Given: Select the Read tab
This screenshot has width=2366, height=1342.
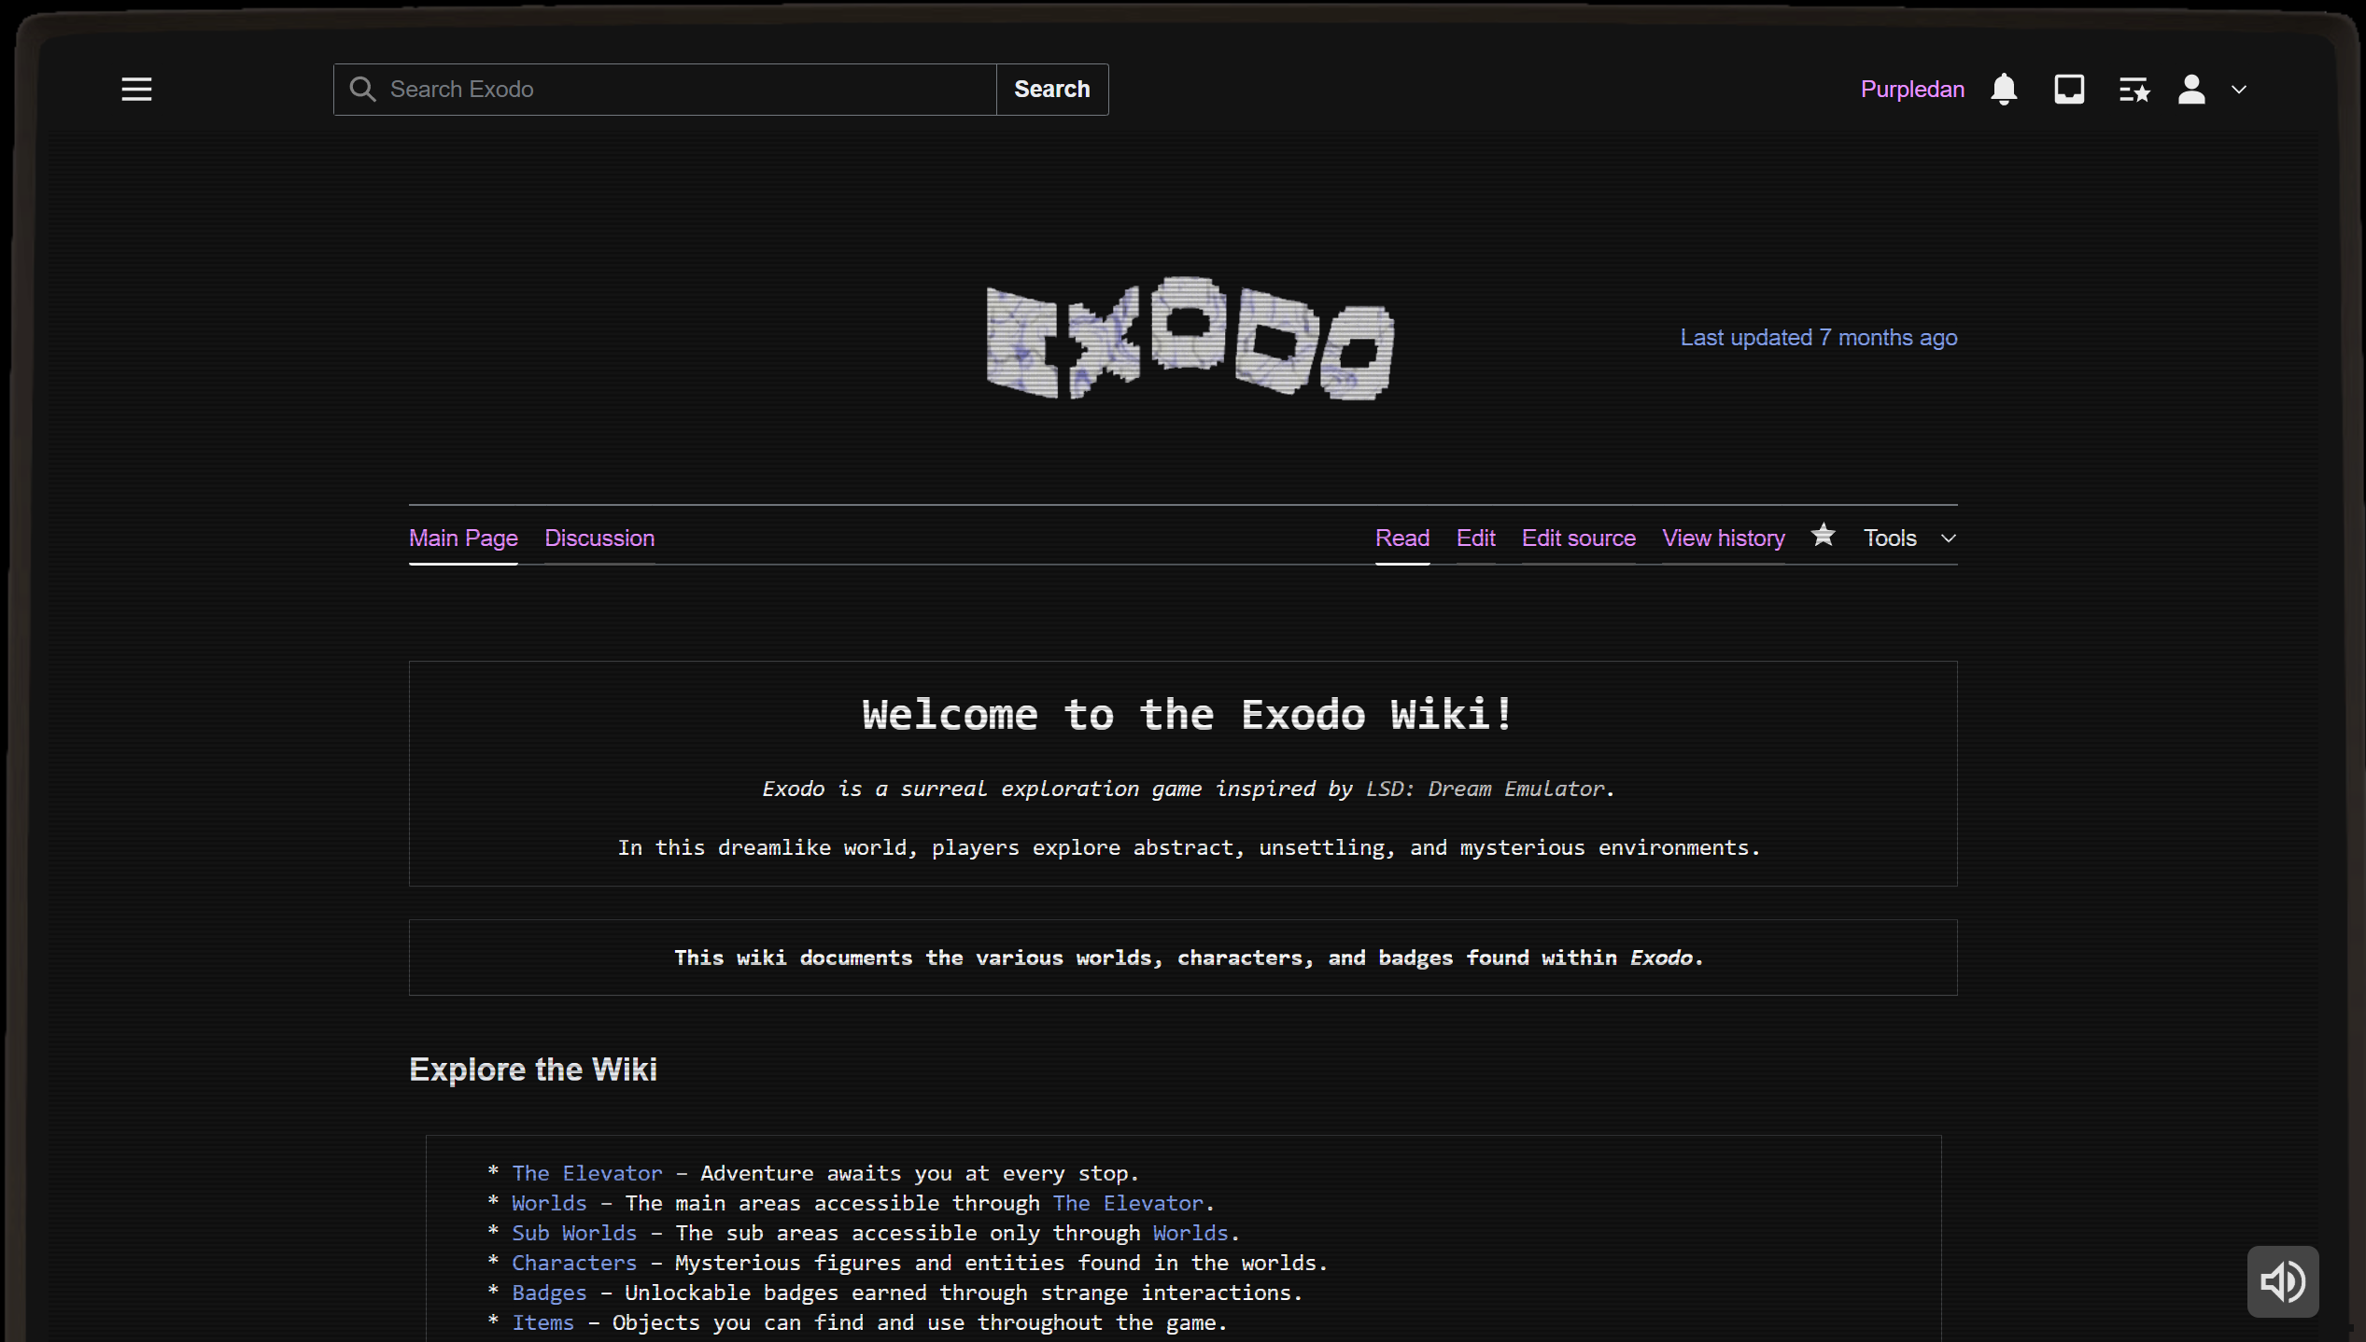Looking at the screenshot, I should (1402, 538).
